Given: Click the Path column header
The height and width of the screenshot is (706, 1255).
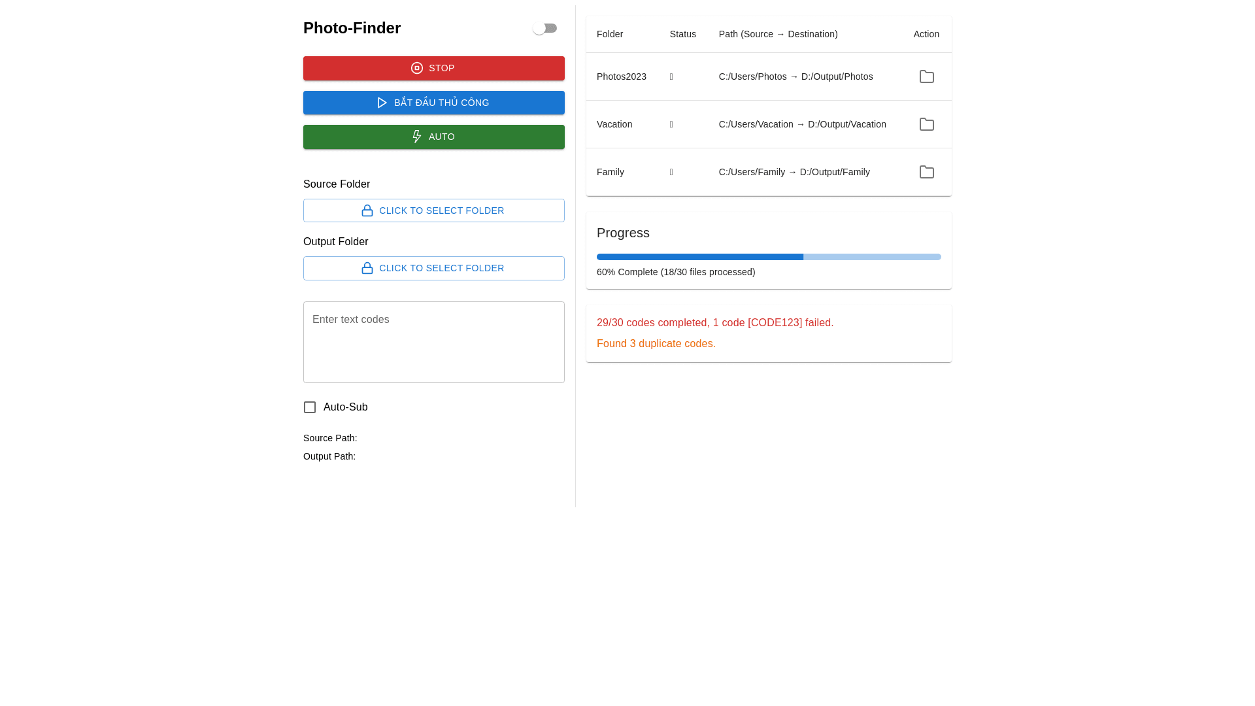Looking at the screenshot, I should coord(778,34).
